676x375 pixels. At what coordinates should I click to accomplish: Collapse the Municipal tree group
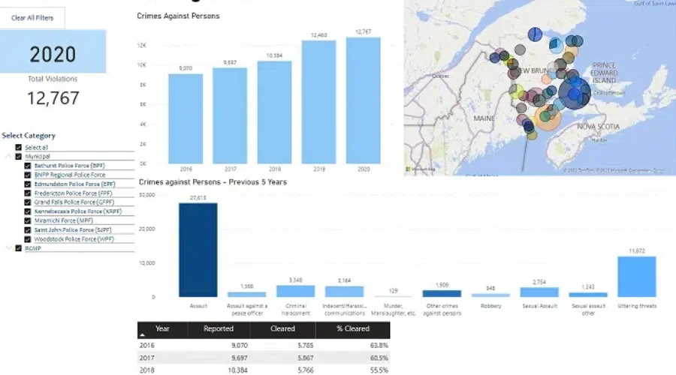[x=8, y=156]
